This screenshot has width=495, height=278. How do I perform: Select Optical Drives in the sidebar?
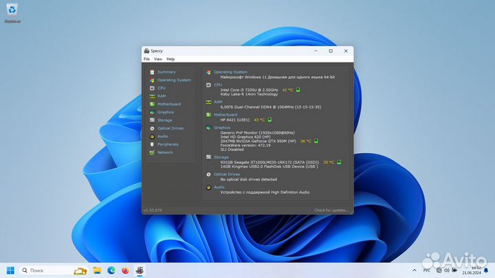[170, 128]
